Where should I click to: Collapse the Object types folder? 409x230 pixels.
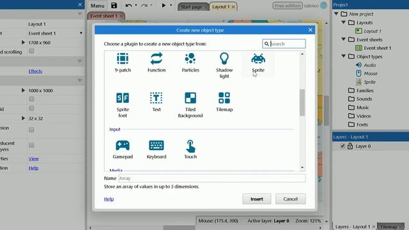pyautogui.click(x=344, y=56)
